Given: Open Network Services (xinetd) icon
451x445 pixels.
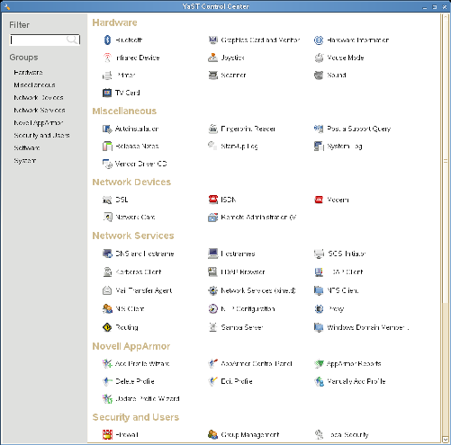Looking at the screenshot, I should tap(213, 290).
